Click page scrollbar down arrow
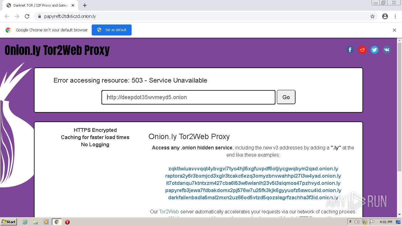 pos(399,214)
